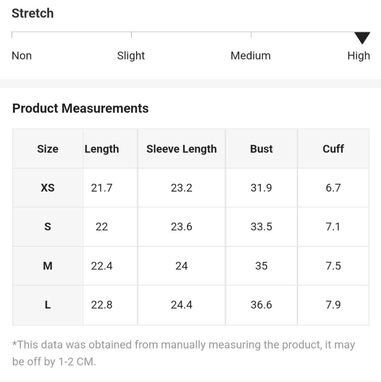
Task: Click the Bust column header
Action: pos(261,149)
